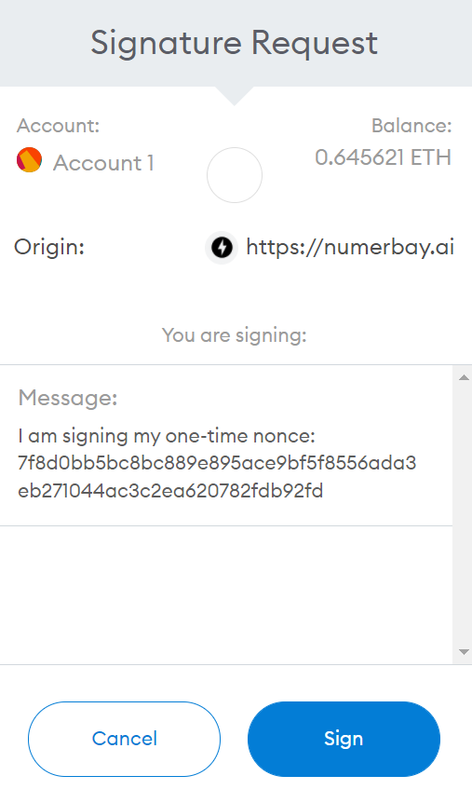Click the Balance: label
This screenshot has height=803, width=472.
point(411,126)
